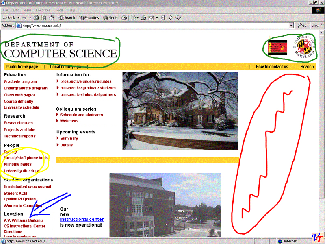Click the Internet Explorer icon in title bar
This screenshot has width=325, height=244.
pos(3,3)
